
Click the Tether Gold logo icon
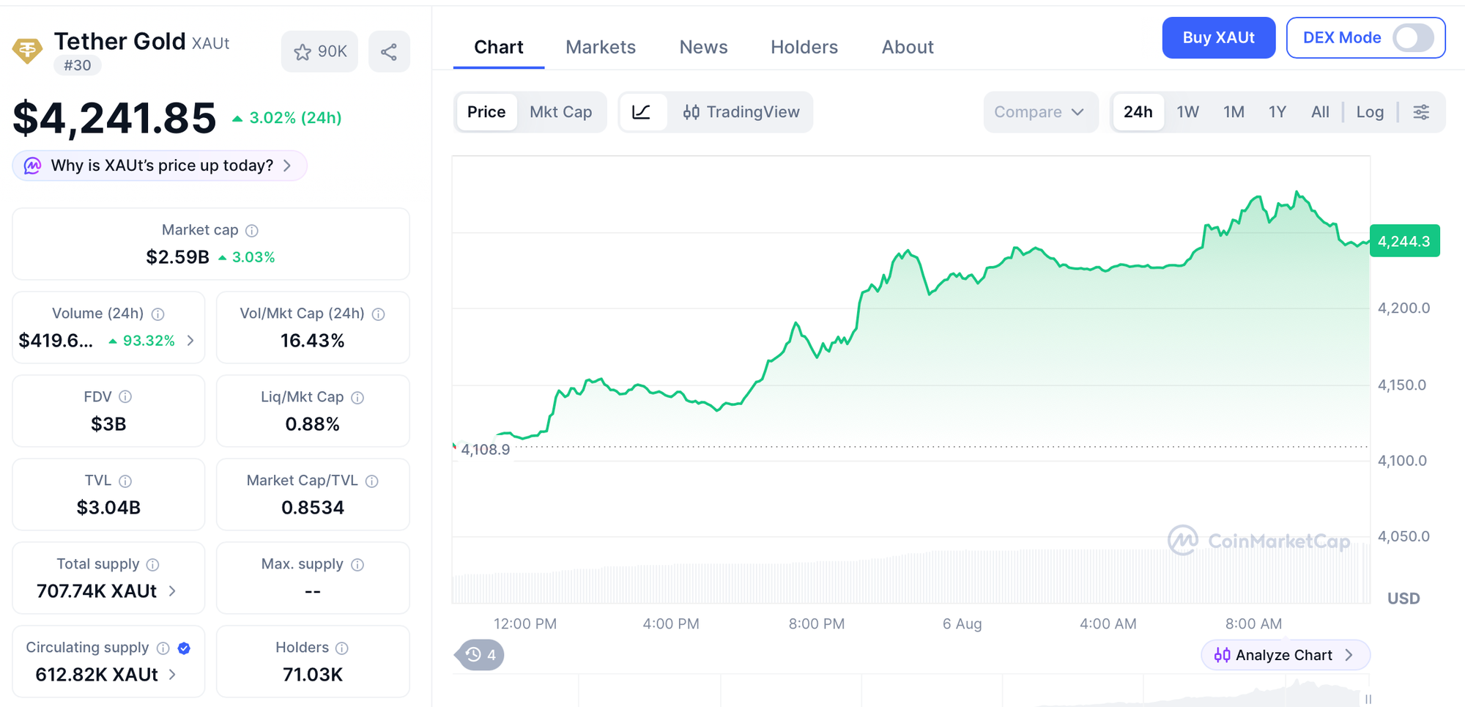[x=27, y=50]
